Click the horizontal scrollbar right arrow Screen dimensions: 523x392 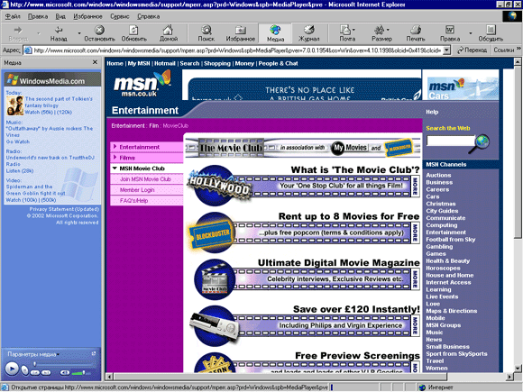pyautogui.click(x=509, y=377)
